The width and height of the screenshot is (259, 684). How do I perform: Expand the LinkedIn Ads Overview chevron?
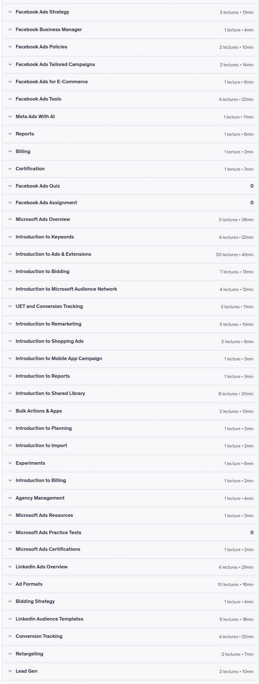[x=10, y=567]
